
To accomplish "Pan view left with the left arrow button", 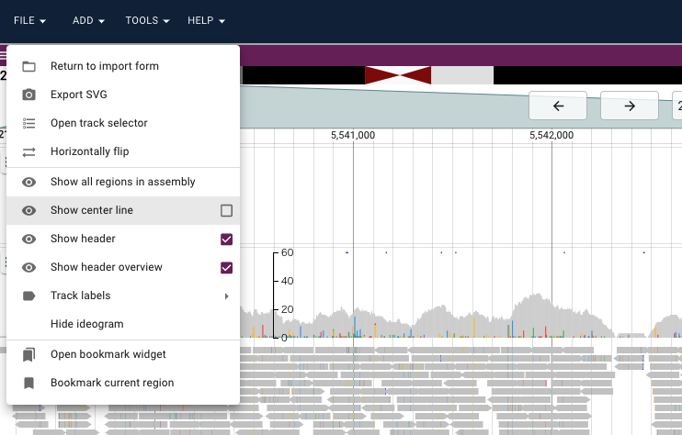I will pyautogui.click(x=558, y=106).
